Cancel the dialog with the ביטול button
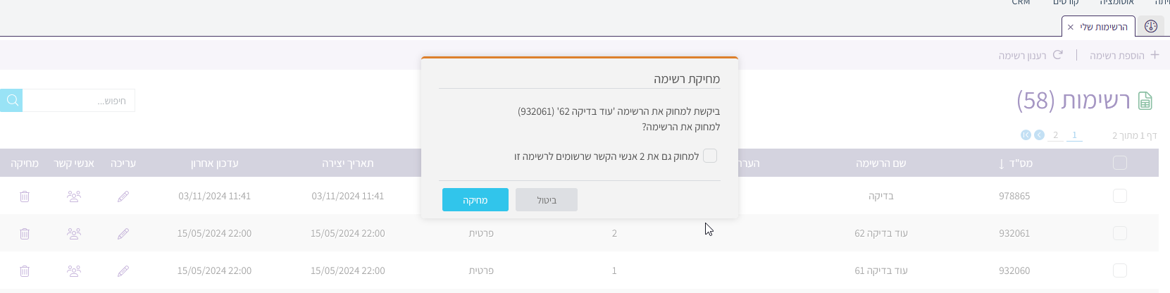The image size is (1170, 293). pyautogui.click(x=547, y=200)
